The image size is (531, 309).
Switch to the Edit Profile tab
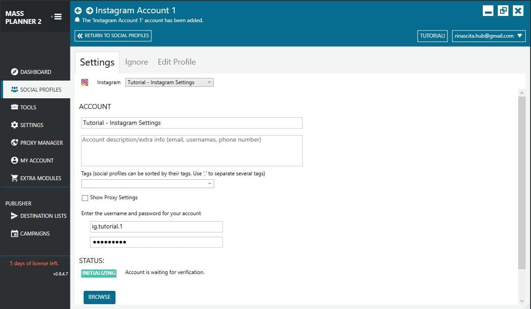pyautogui.click(x=177, y=62)
